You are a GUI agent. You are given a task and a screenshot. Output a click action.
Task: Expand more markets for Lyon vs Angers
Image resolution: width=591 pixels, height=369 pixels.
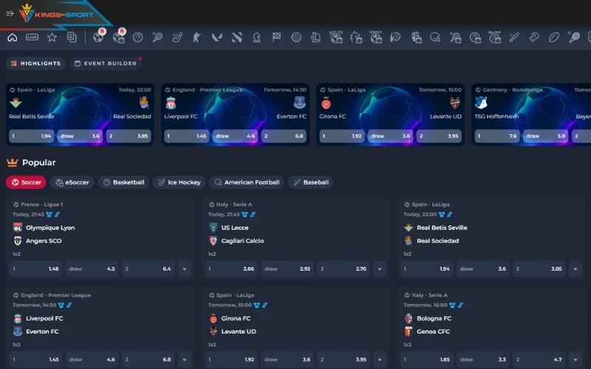click(185, 269)
